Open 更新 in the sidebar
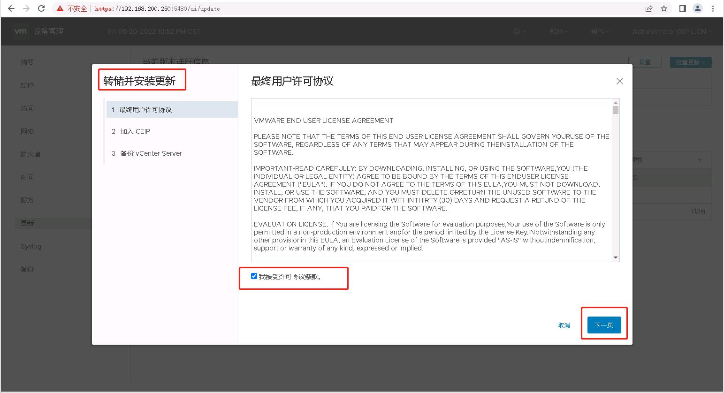 point(27,223)
